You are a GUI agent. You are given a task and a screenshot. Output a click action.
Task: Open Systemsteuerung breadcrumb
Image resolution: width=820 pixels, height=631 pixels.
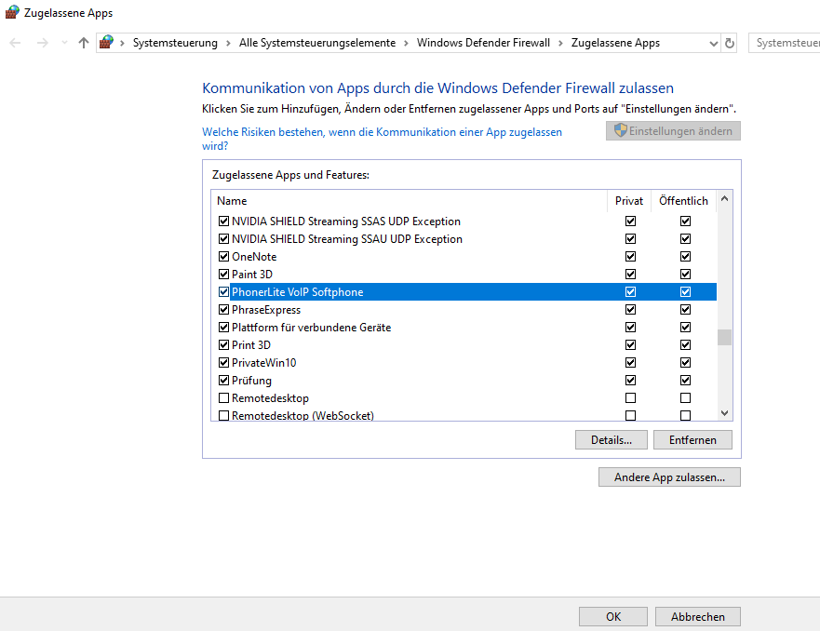click(175, 43)
